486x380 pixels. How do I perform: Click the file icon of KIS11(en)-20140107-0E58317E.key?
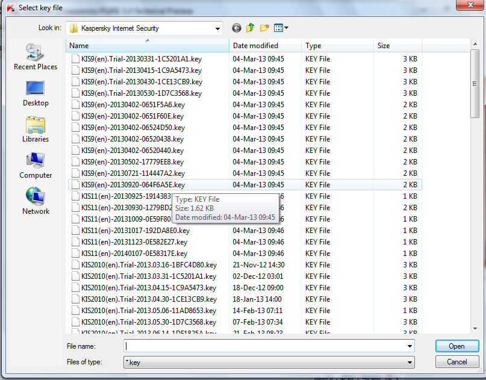pos(75,254)
